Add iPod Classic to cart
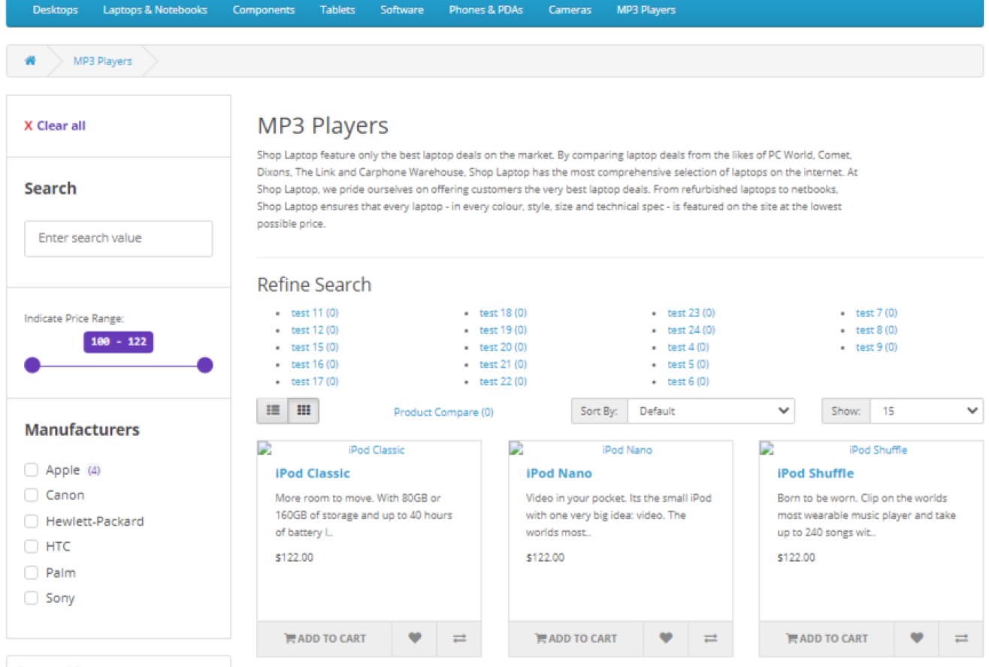The image size is (989, 667). pyautogui.click(x=325, y=638)
